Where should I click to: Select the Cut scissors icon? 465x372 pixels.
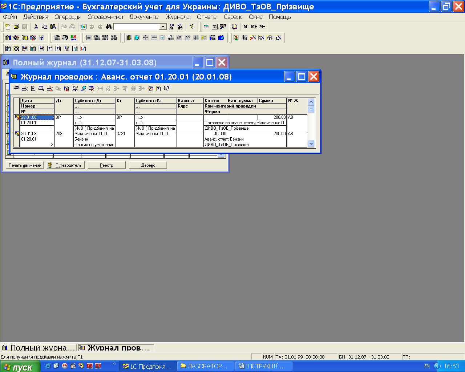coord(36,27)
